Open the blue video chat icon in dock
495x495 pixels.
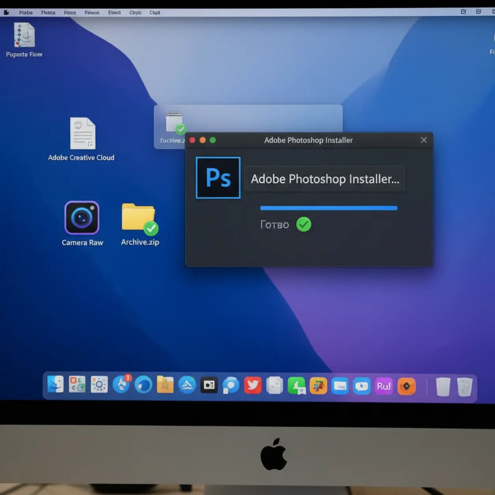coord(362,386)
